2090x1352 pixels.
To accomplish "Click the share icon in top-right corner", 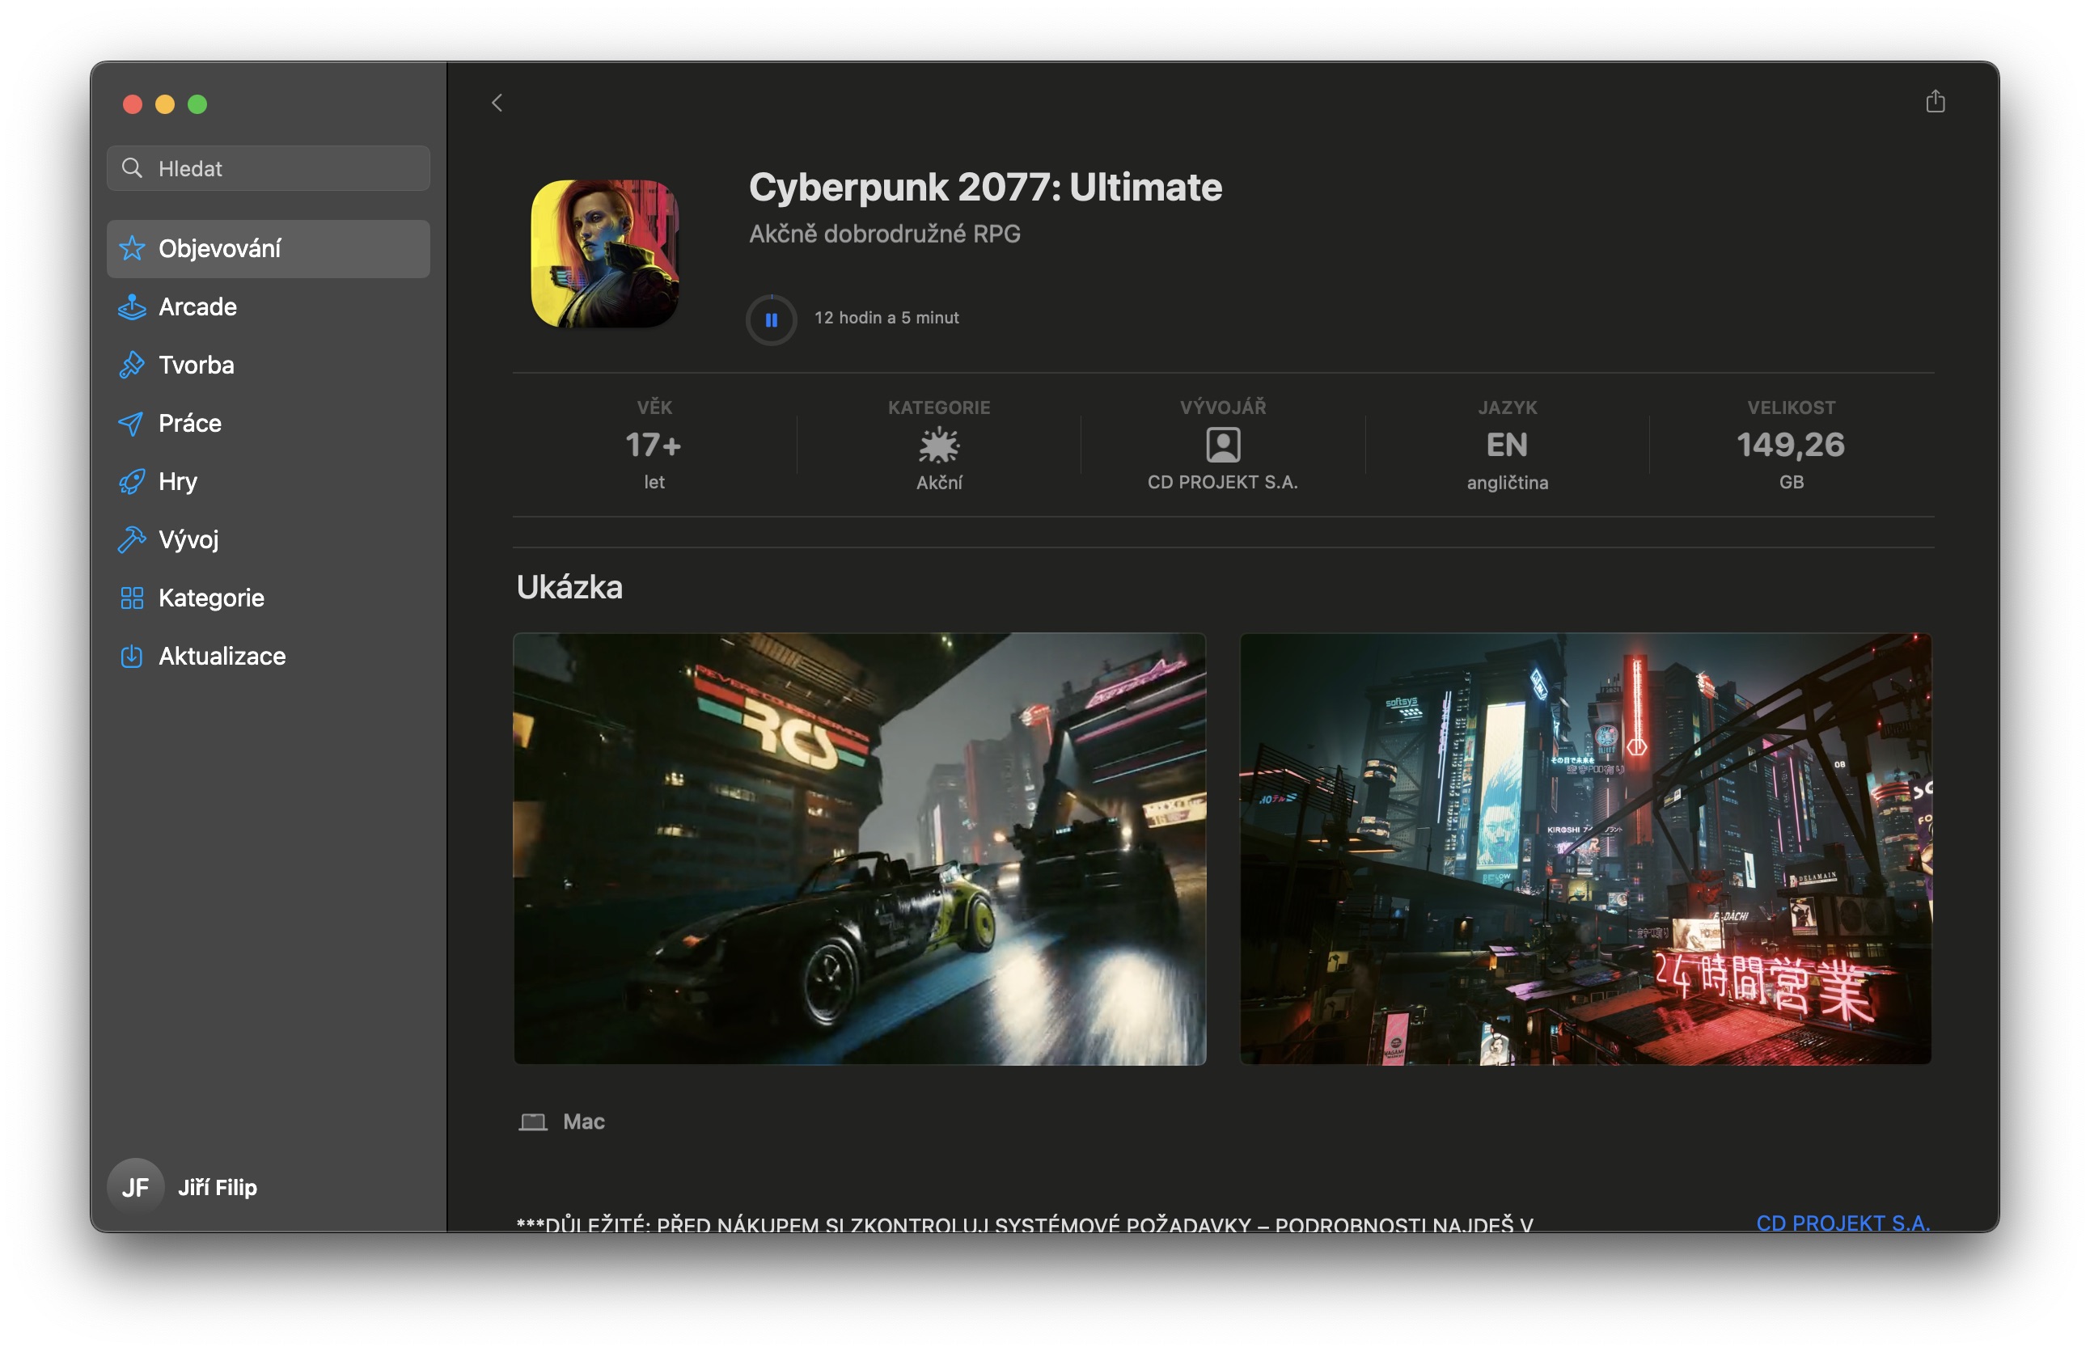I will click(1935, 102).
